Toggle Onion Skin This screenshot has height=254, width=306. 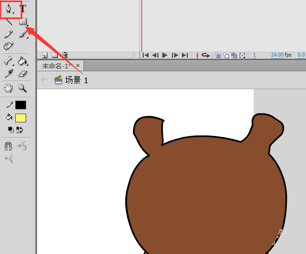click(x=218, y=55)
